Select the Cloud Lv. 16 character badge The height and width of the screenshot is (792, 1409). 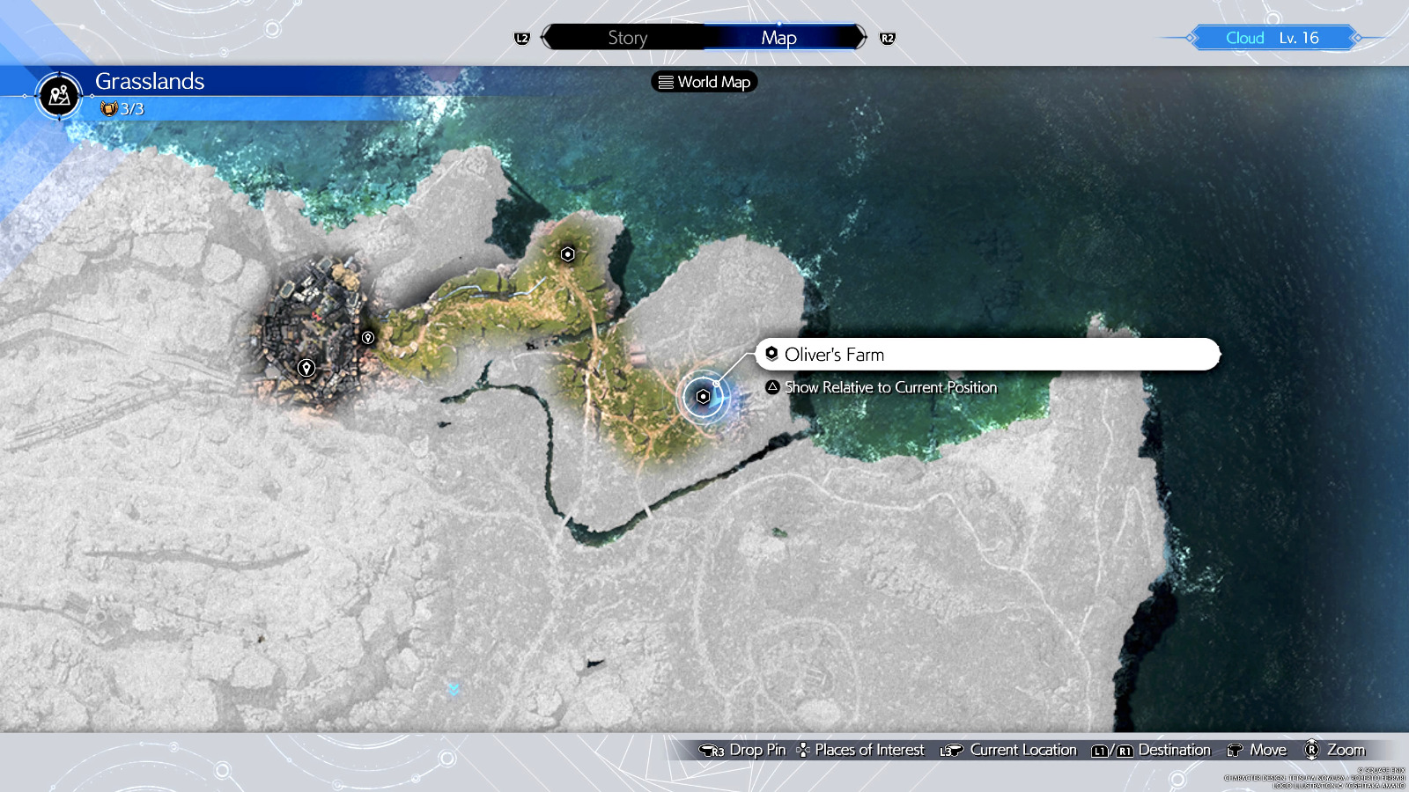1272,38
